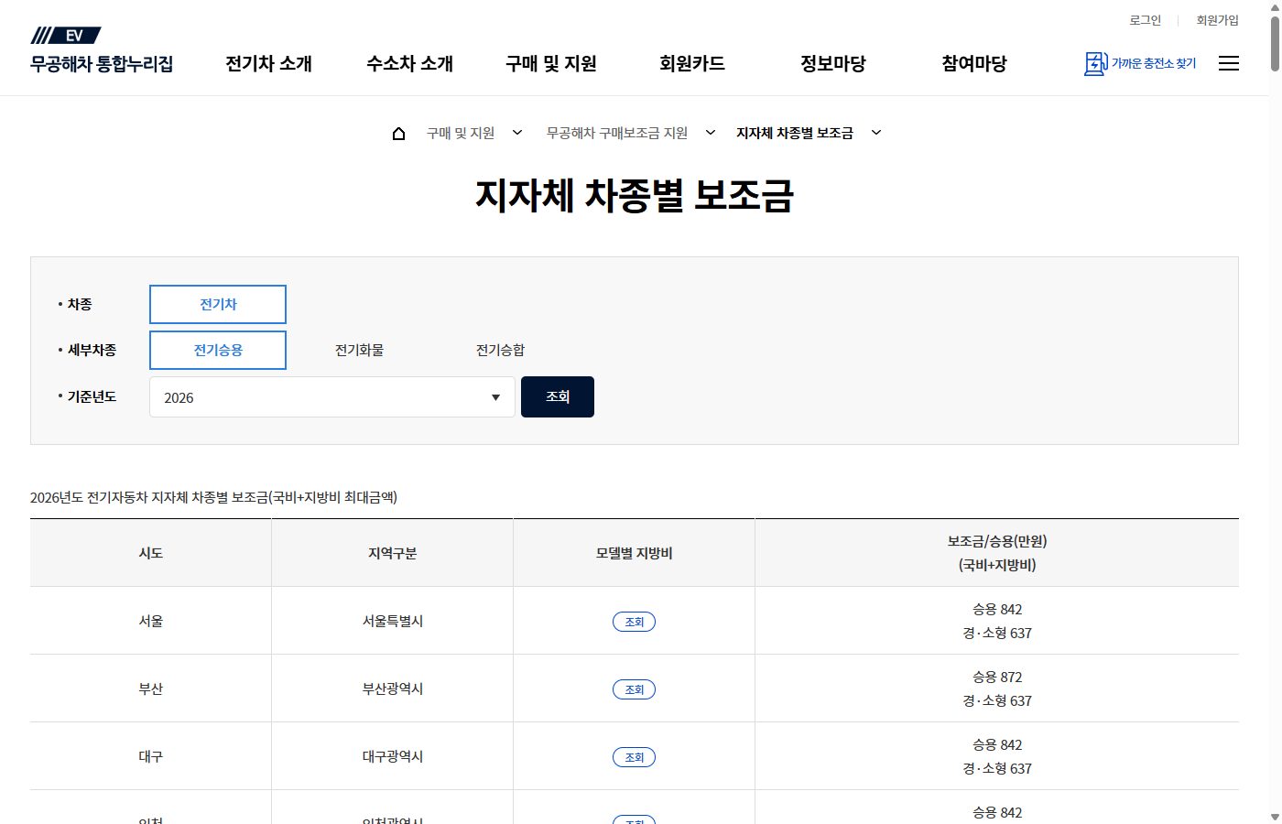Expand the 구매 및 지원 breadcrumb dropdown
Viewport: 1282px width, 824px height.
(x=517, y=133)
